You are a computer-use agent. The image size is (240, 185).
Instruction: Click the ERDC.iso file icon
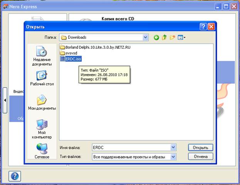[x=62, y=59]
